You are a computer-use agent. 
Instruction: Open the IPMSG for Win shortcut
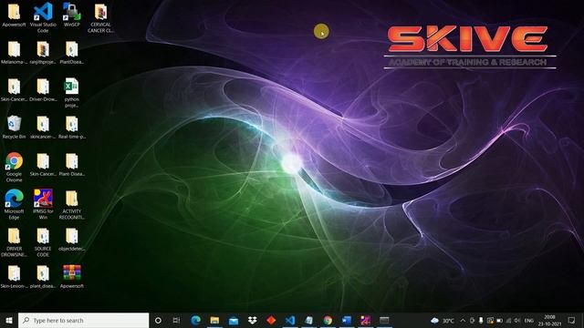43,204
